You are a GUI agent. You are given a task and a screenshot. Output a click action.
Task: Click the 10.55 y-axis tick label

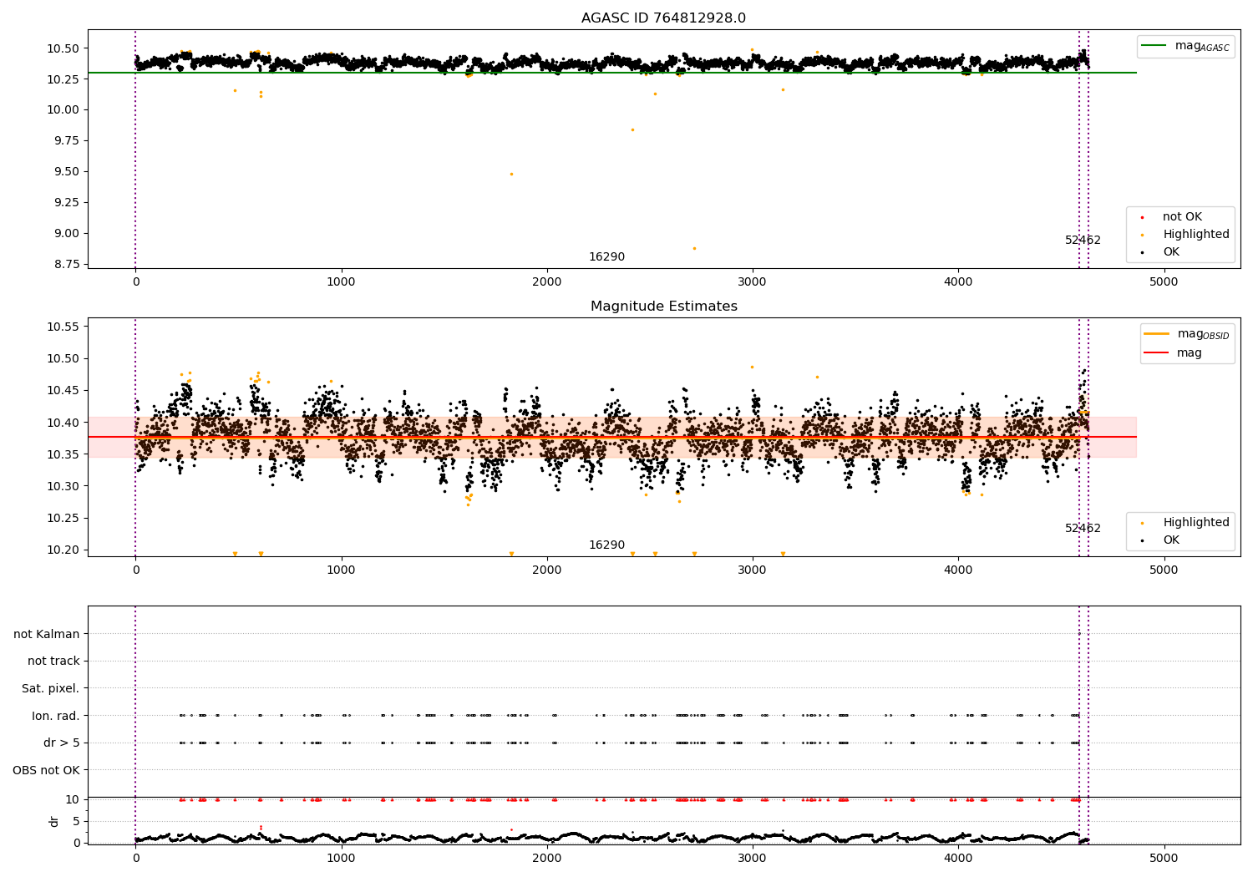click(x=63, y=327)
